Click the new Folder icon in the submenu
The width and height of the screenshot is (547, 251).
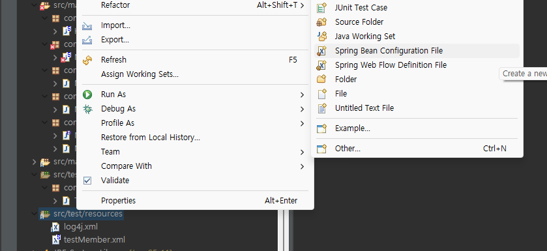(x=321, y=79)
